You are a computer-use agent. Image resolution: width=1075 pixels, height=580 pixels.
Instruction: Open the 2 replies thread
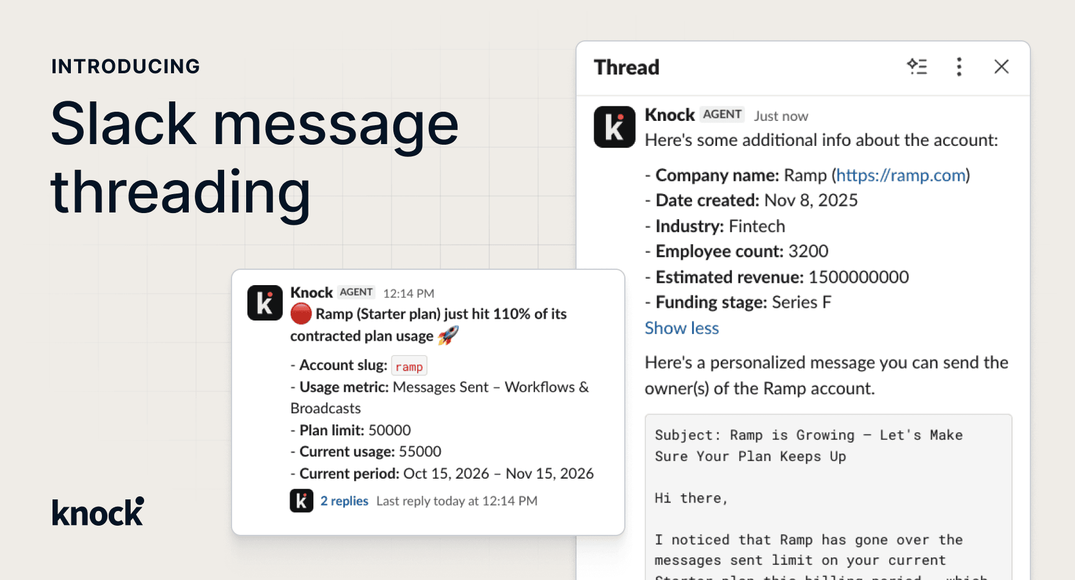point(344,501)
